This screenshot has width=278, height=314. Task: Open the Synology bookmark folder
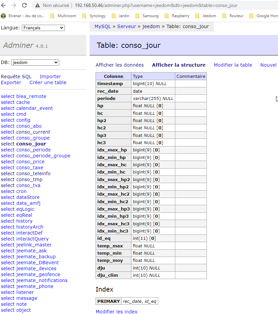click(x=94, y=16)
